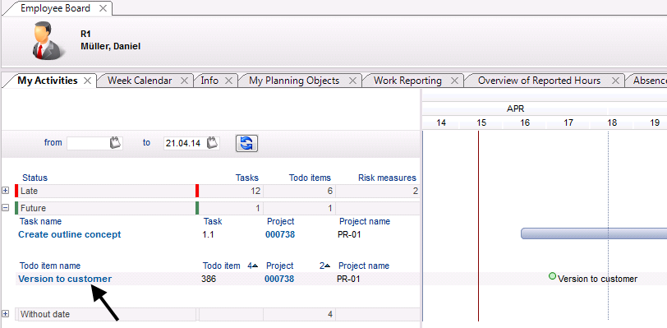Open project 000738 link in task row

(x=280, y=234)
